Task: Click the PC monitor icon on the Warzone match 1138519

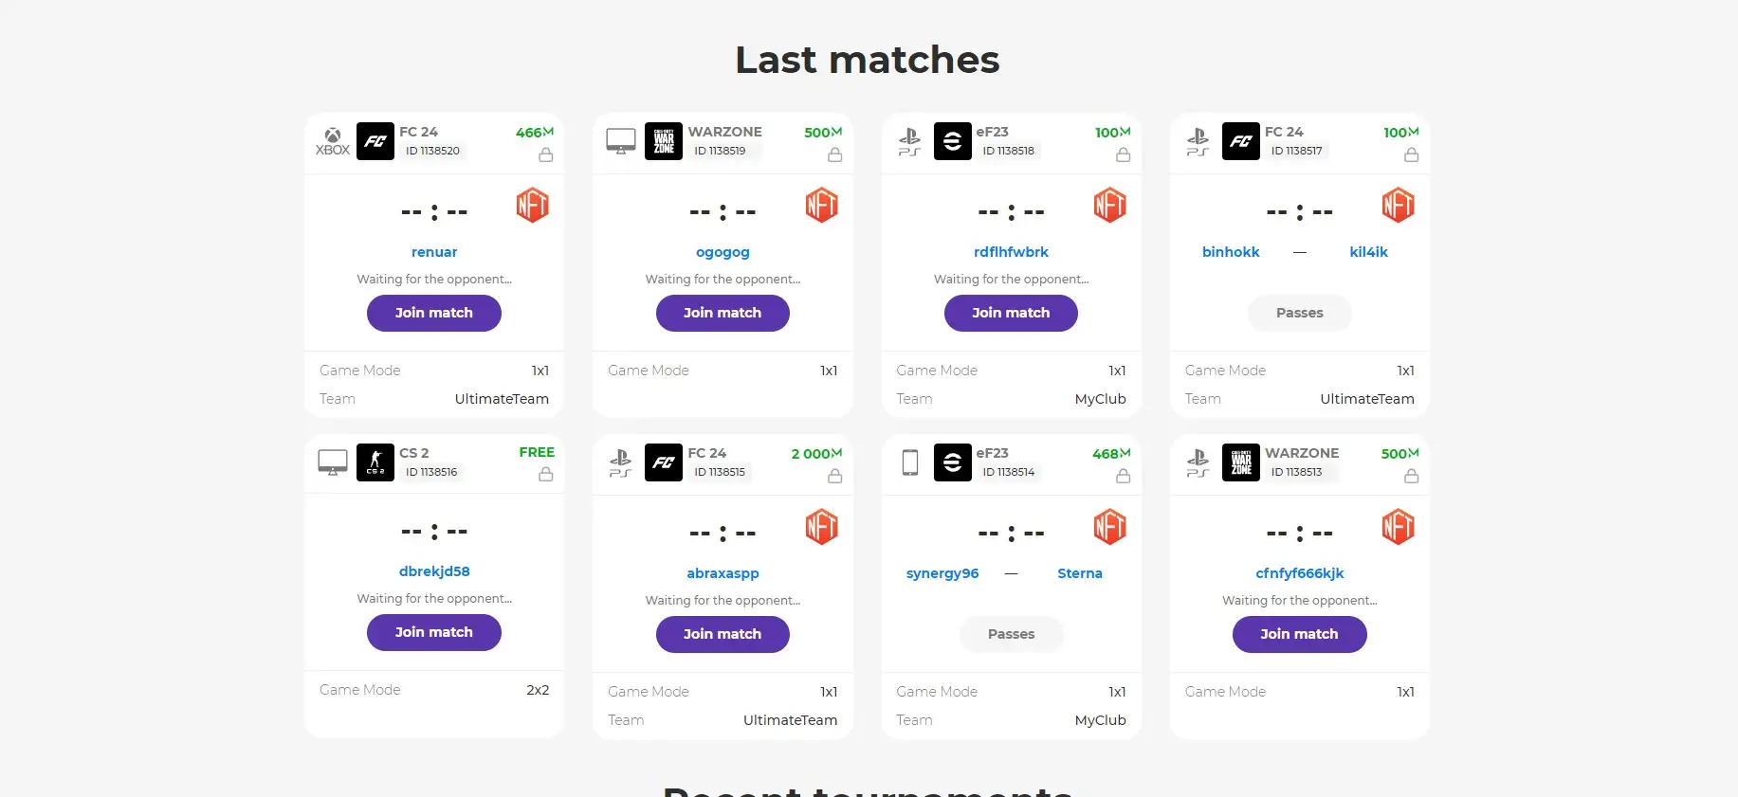Action: pos(621,142)
